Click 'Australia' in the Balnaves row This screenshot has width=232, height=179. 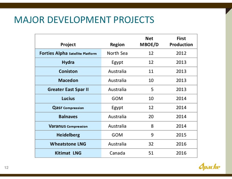(x=117, y=117)
